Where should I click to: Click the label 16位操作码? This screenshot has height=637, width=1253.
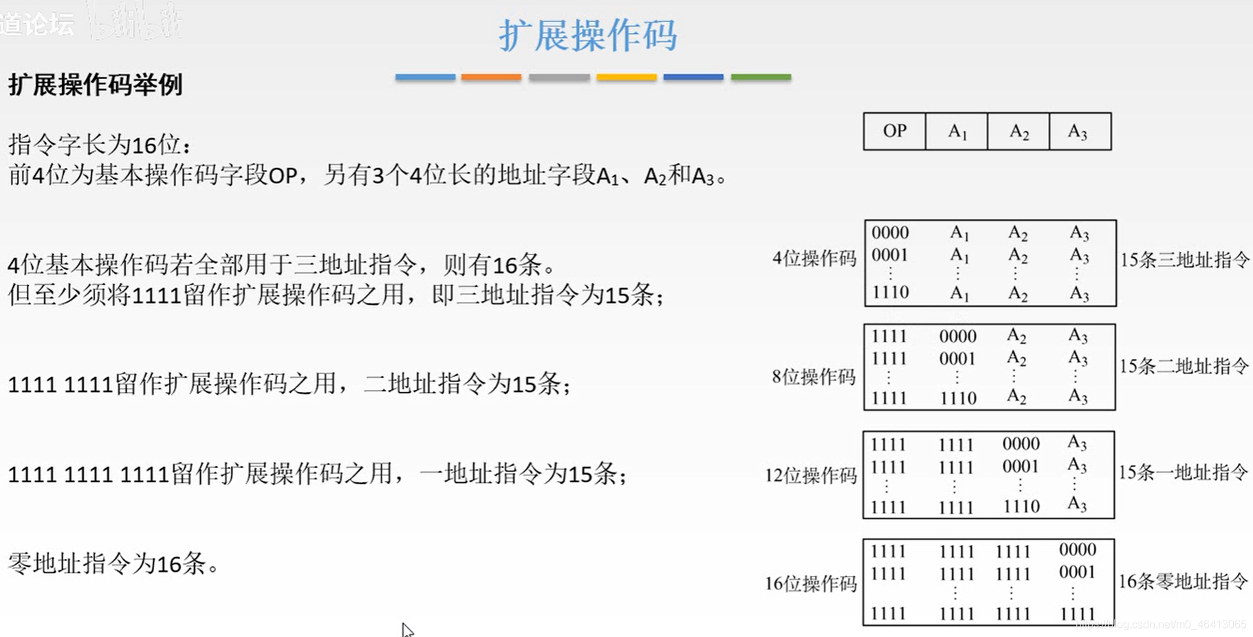coord(811,583)
